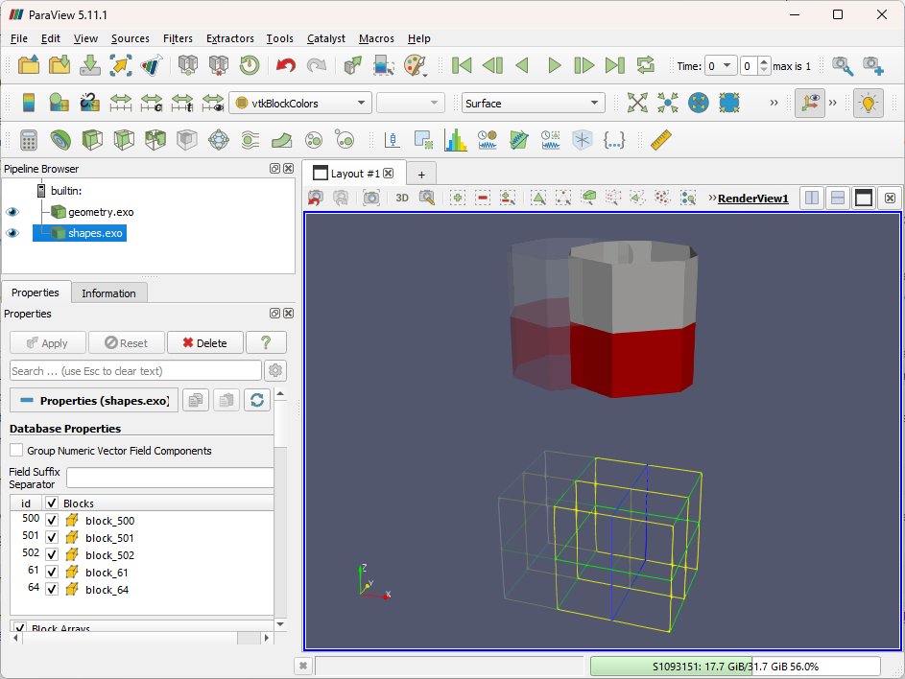This screenshot has height=679, width=905.
Task: Activate the Ruler measurement tool
Action: pos(659,140)
